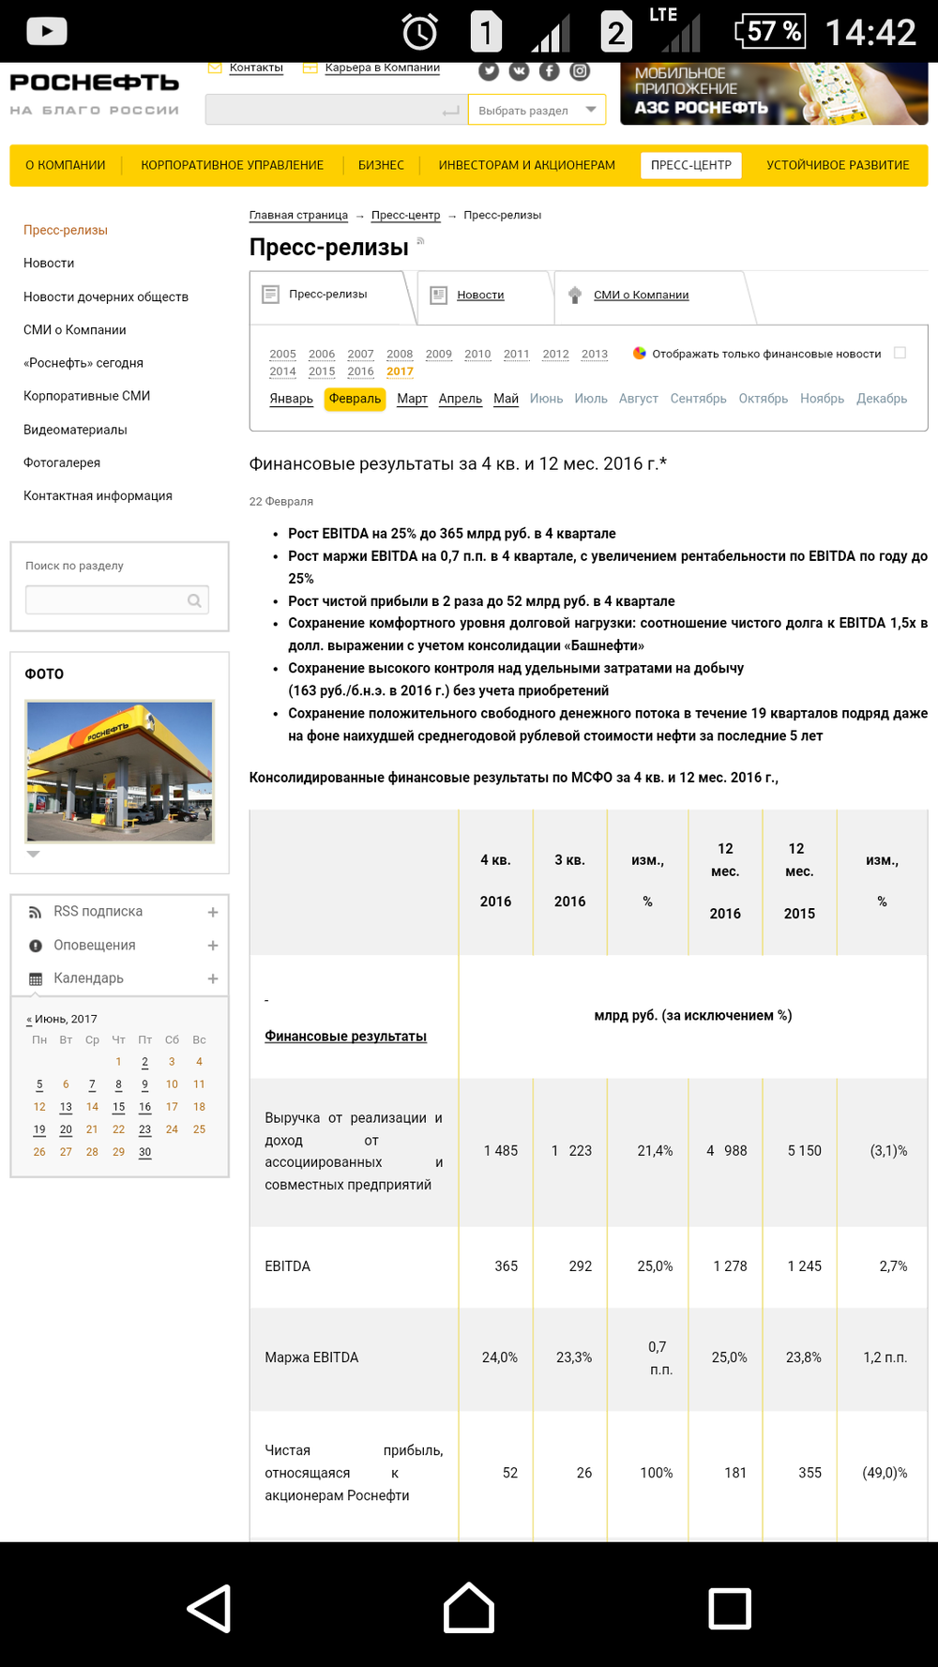Tap the Android recent apps button
The image size is (938, 1667).
tap(730, 1609)
